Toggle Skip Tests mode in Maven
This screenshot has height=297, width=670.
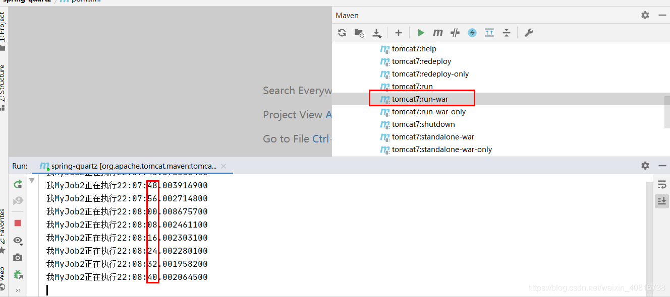coord(472,33)
